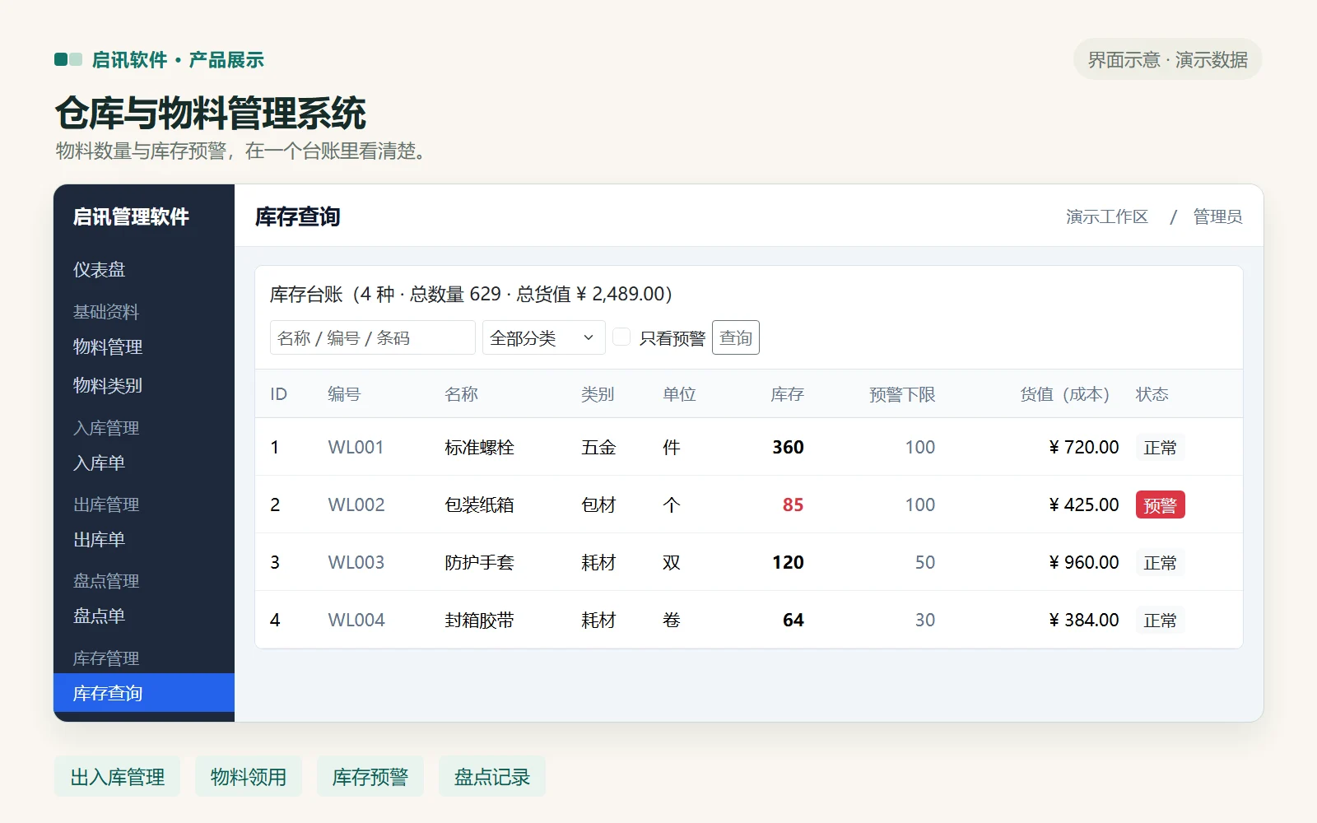
Task: Click the 预警下限 column header
Action: (x=902, y=394)
